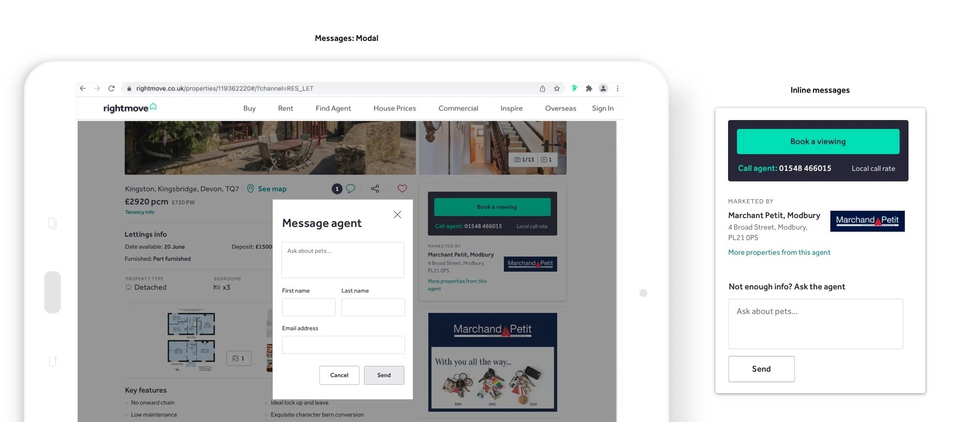Click See map link
The image size is (962, 422).
[x=272, y=189]
